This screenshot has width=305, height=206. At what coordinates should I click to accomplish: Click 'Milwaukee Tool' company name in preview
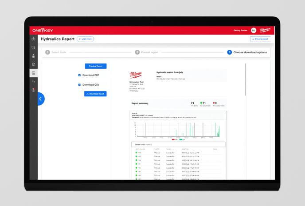click(137, 82)
